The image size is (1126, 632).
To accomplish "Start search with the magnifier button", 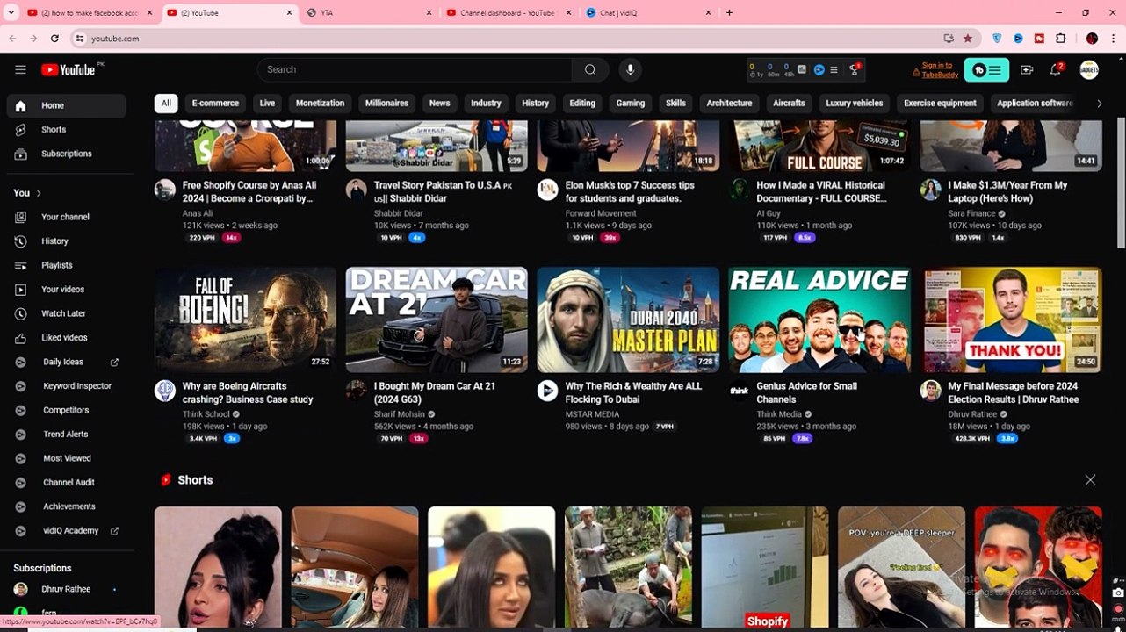I will point(590,69).
